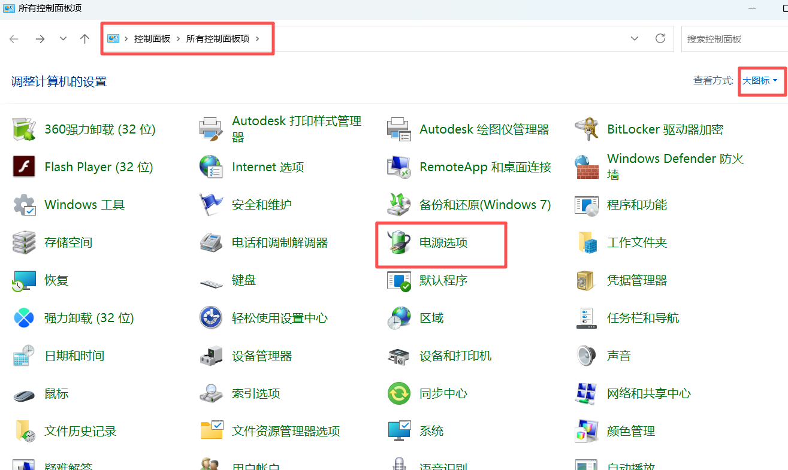This screenshot has width=788, height=470.
Task: Expand the chevron before 控制面板 breadcrumb
Action: tap(126, 39)
